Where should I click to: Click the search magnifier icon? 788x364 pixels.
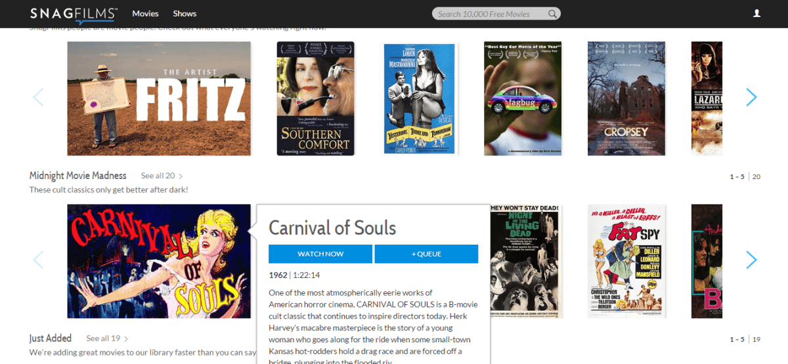pyautogui.click(x=553, y=13)
